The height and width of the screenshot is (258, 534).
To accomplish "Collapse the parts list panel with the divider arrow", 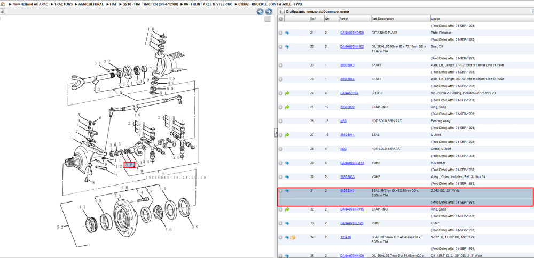I will click(x=276, y=134).
